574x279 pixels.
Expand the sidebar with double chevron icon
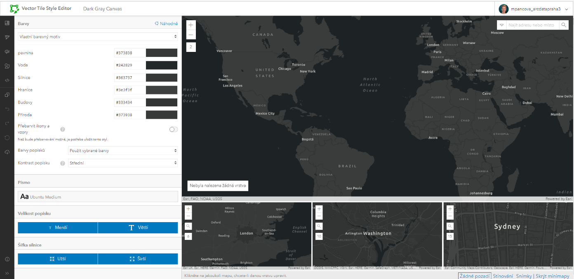click(x=7, y=273)
